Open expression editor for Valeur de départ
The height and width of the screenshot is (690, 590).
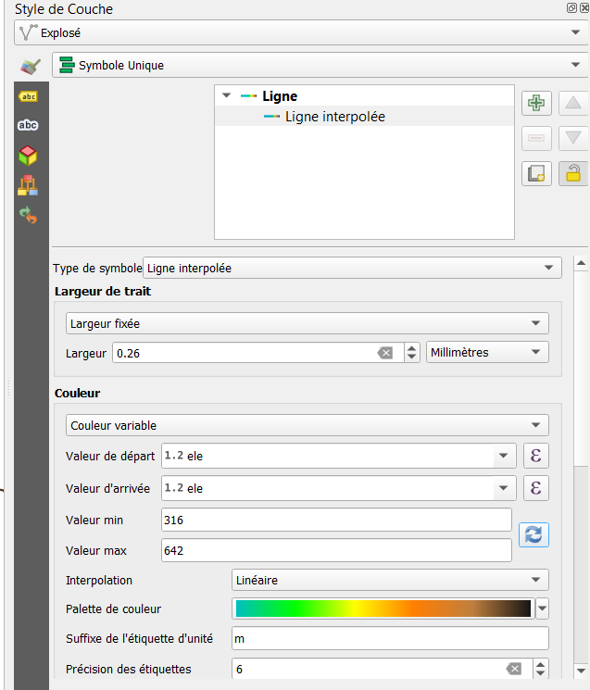click(536, 456)
